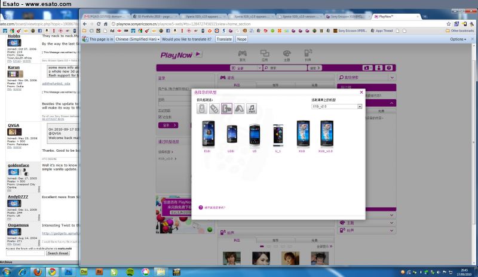
Task: Toggle the remember me checkbox in login panel
Action: pyautogui.click(x=160, y=117)
